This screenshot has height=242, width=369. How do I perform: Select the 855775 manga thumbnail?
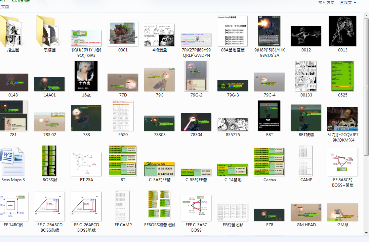pos(233,125)
